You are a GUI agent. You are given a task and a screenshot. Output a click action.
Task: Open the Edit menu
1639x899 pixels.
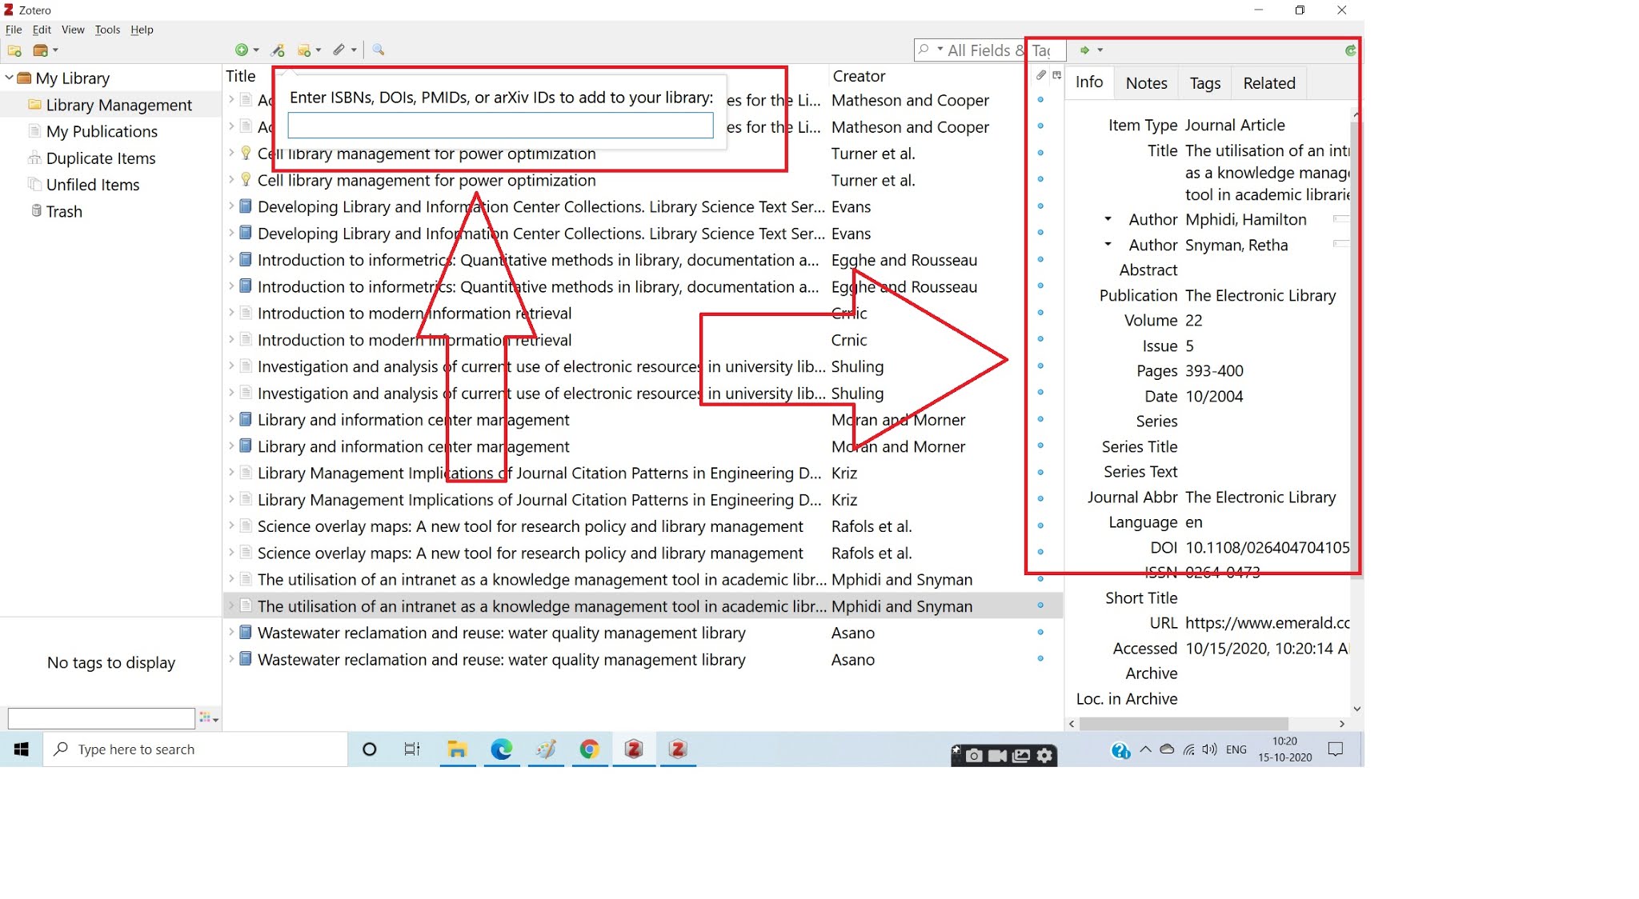(42, 30)
